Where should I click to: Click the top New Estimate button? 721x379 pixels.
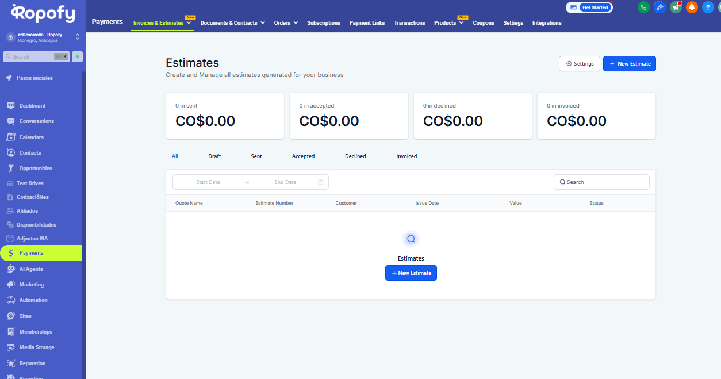tap(629, 64)
